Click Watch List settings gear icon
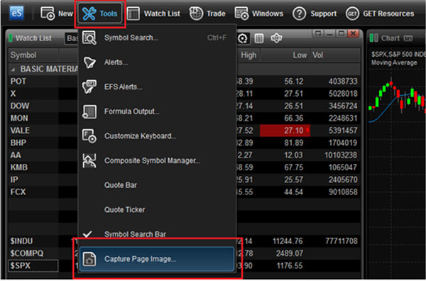Viewport: 426px width, 281px height. 242,38
